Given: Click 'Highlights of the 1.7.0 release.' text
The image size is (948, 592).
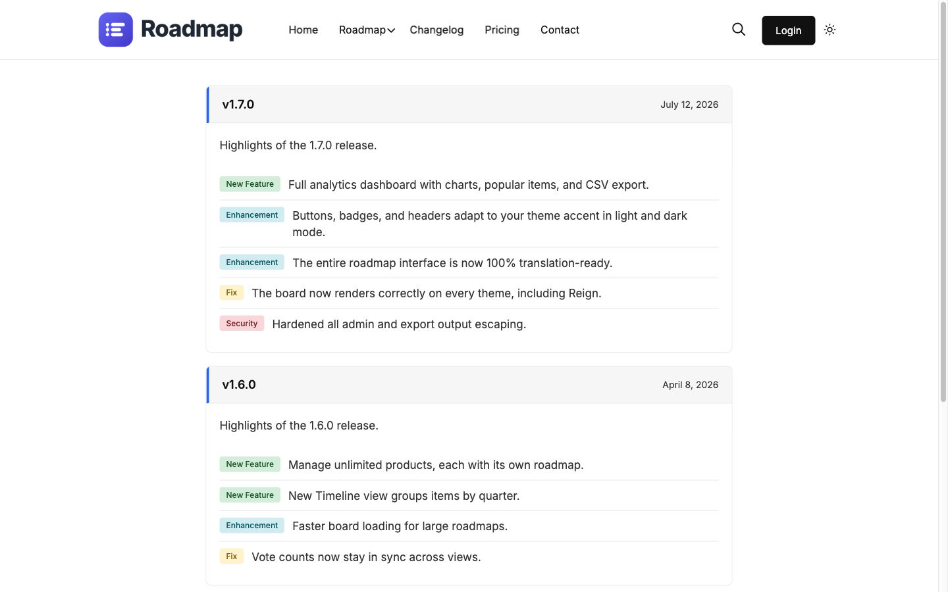Looking at the screenshot, I should [x=298, y=145].
